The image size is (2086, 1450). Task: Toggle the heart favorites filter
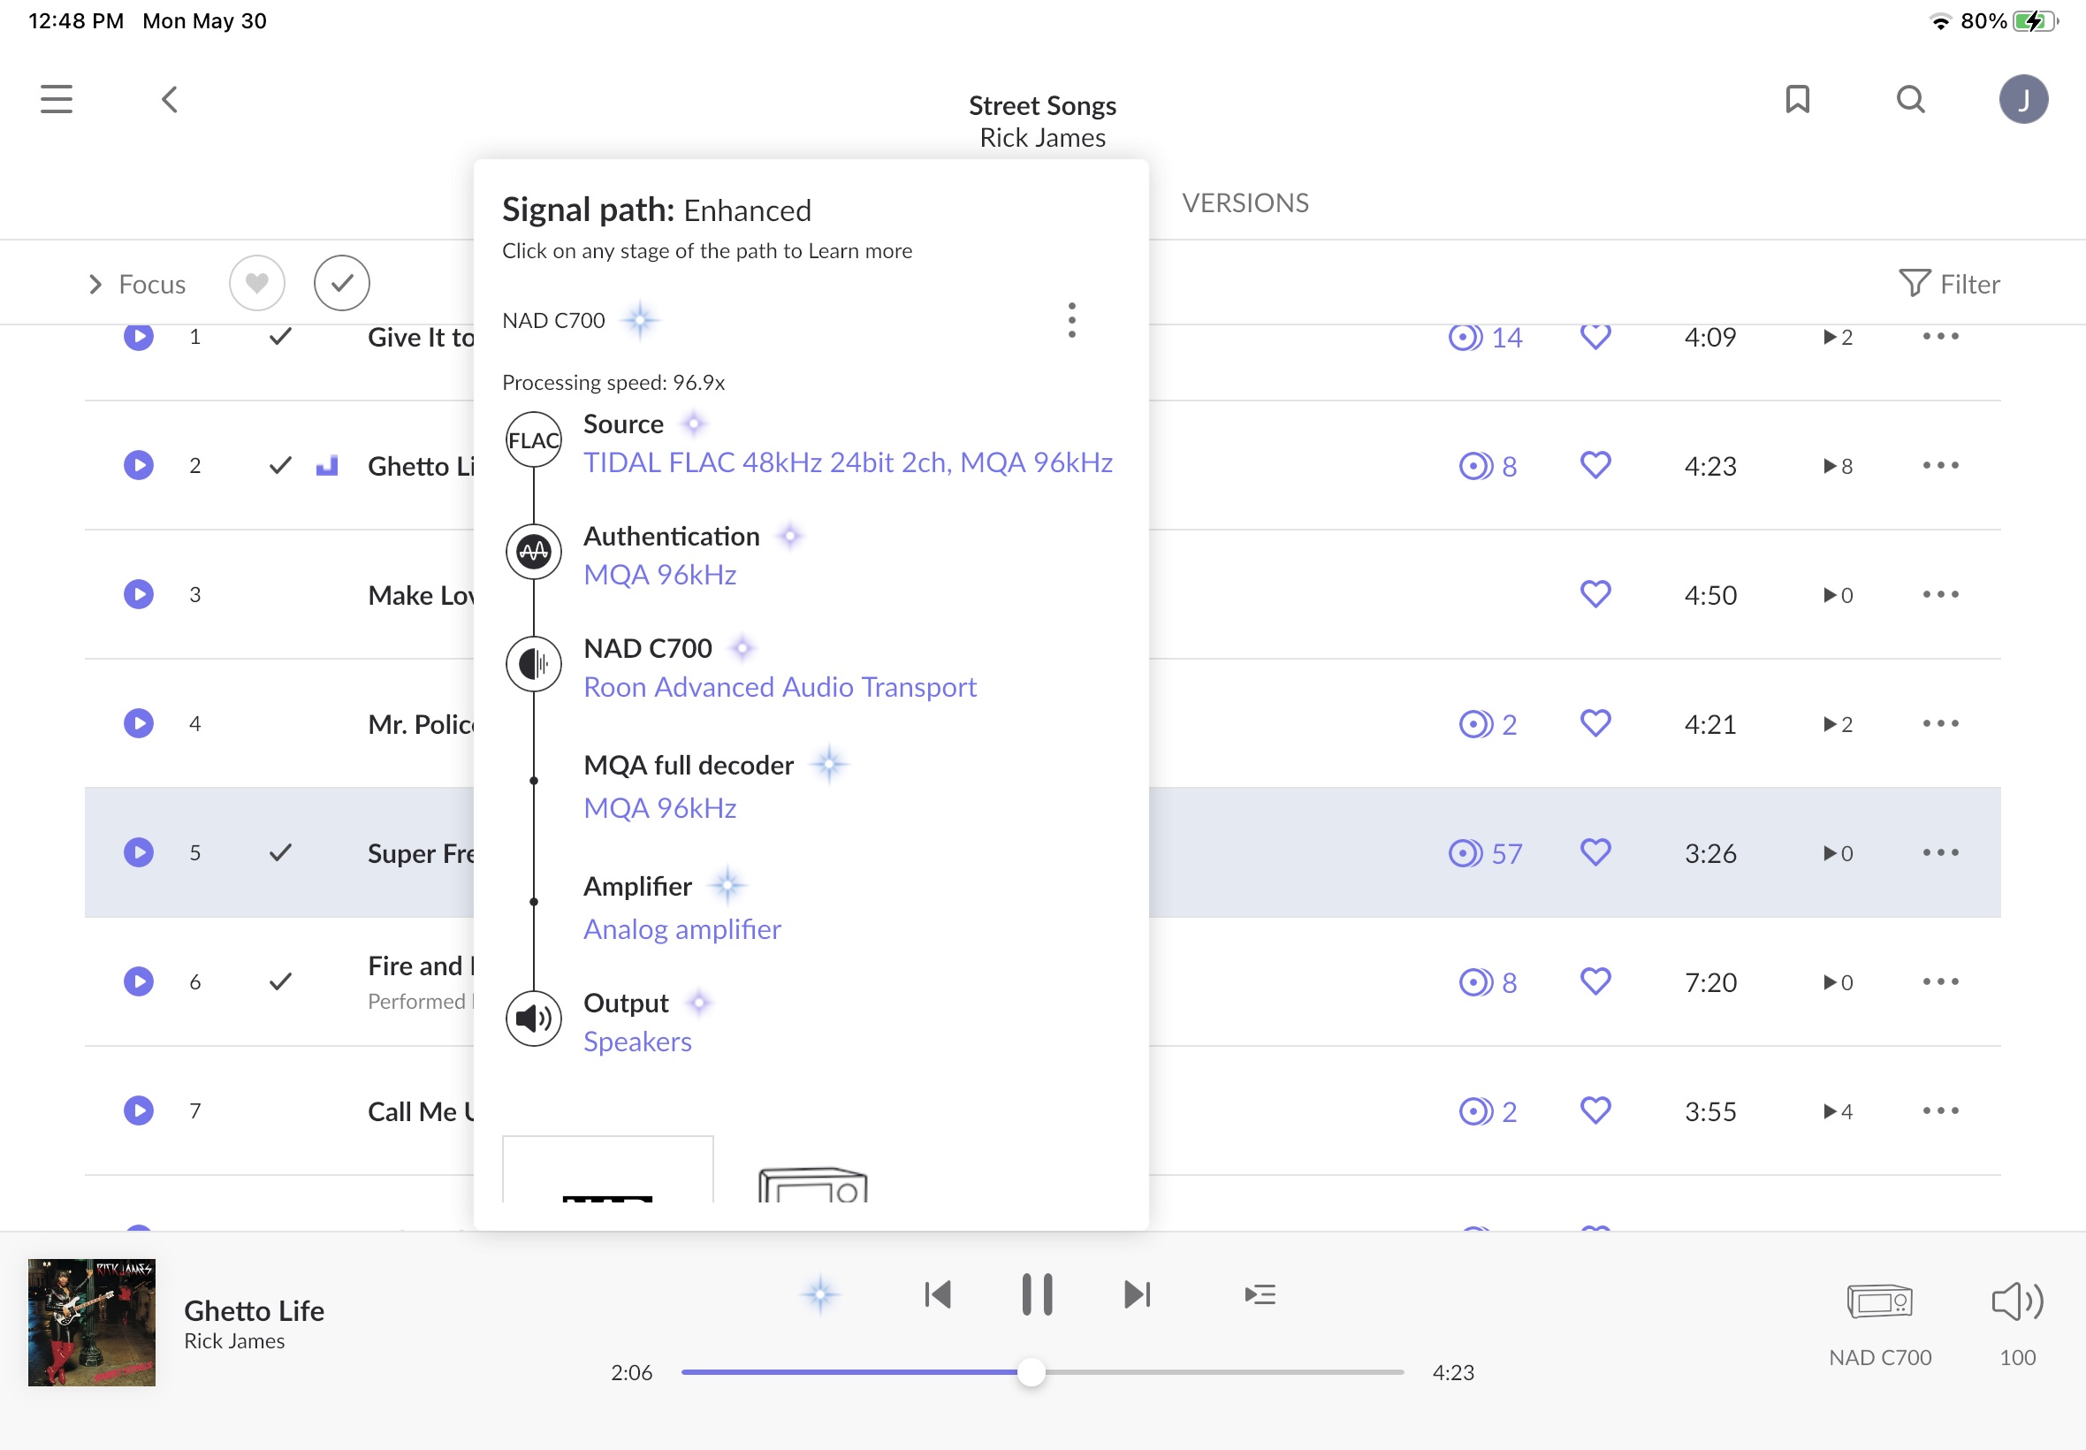point(257,284)
